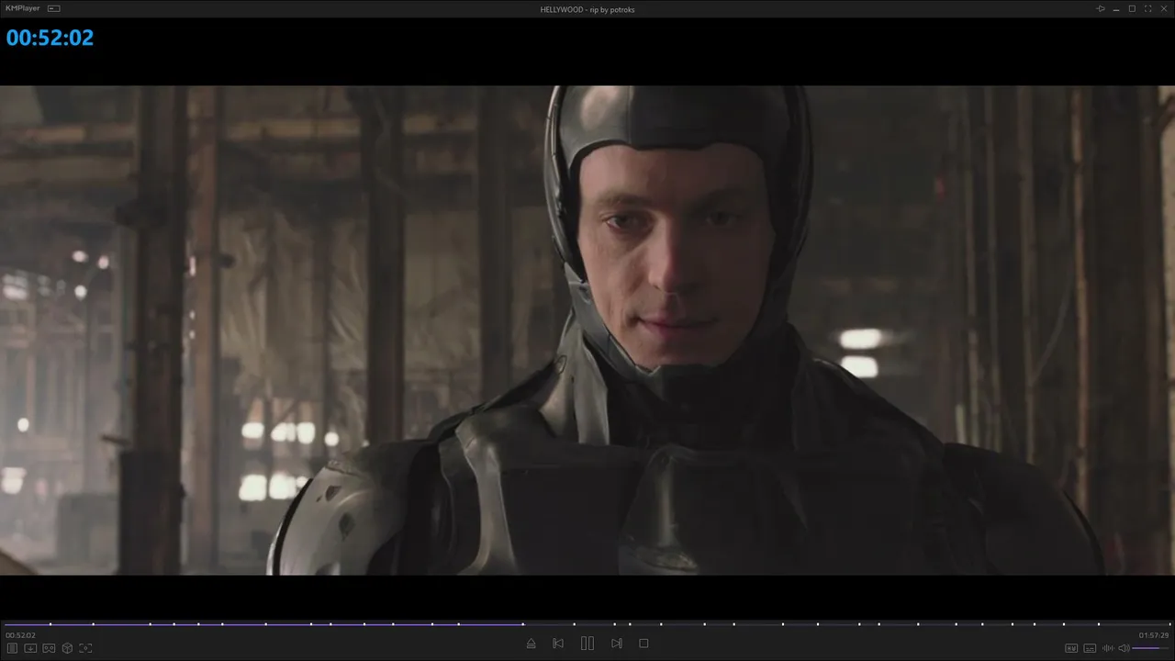Open the download icon in bottom toolbar
The width and height of the screenshot is (1175, 661).
click(x=30, y=648)
